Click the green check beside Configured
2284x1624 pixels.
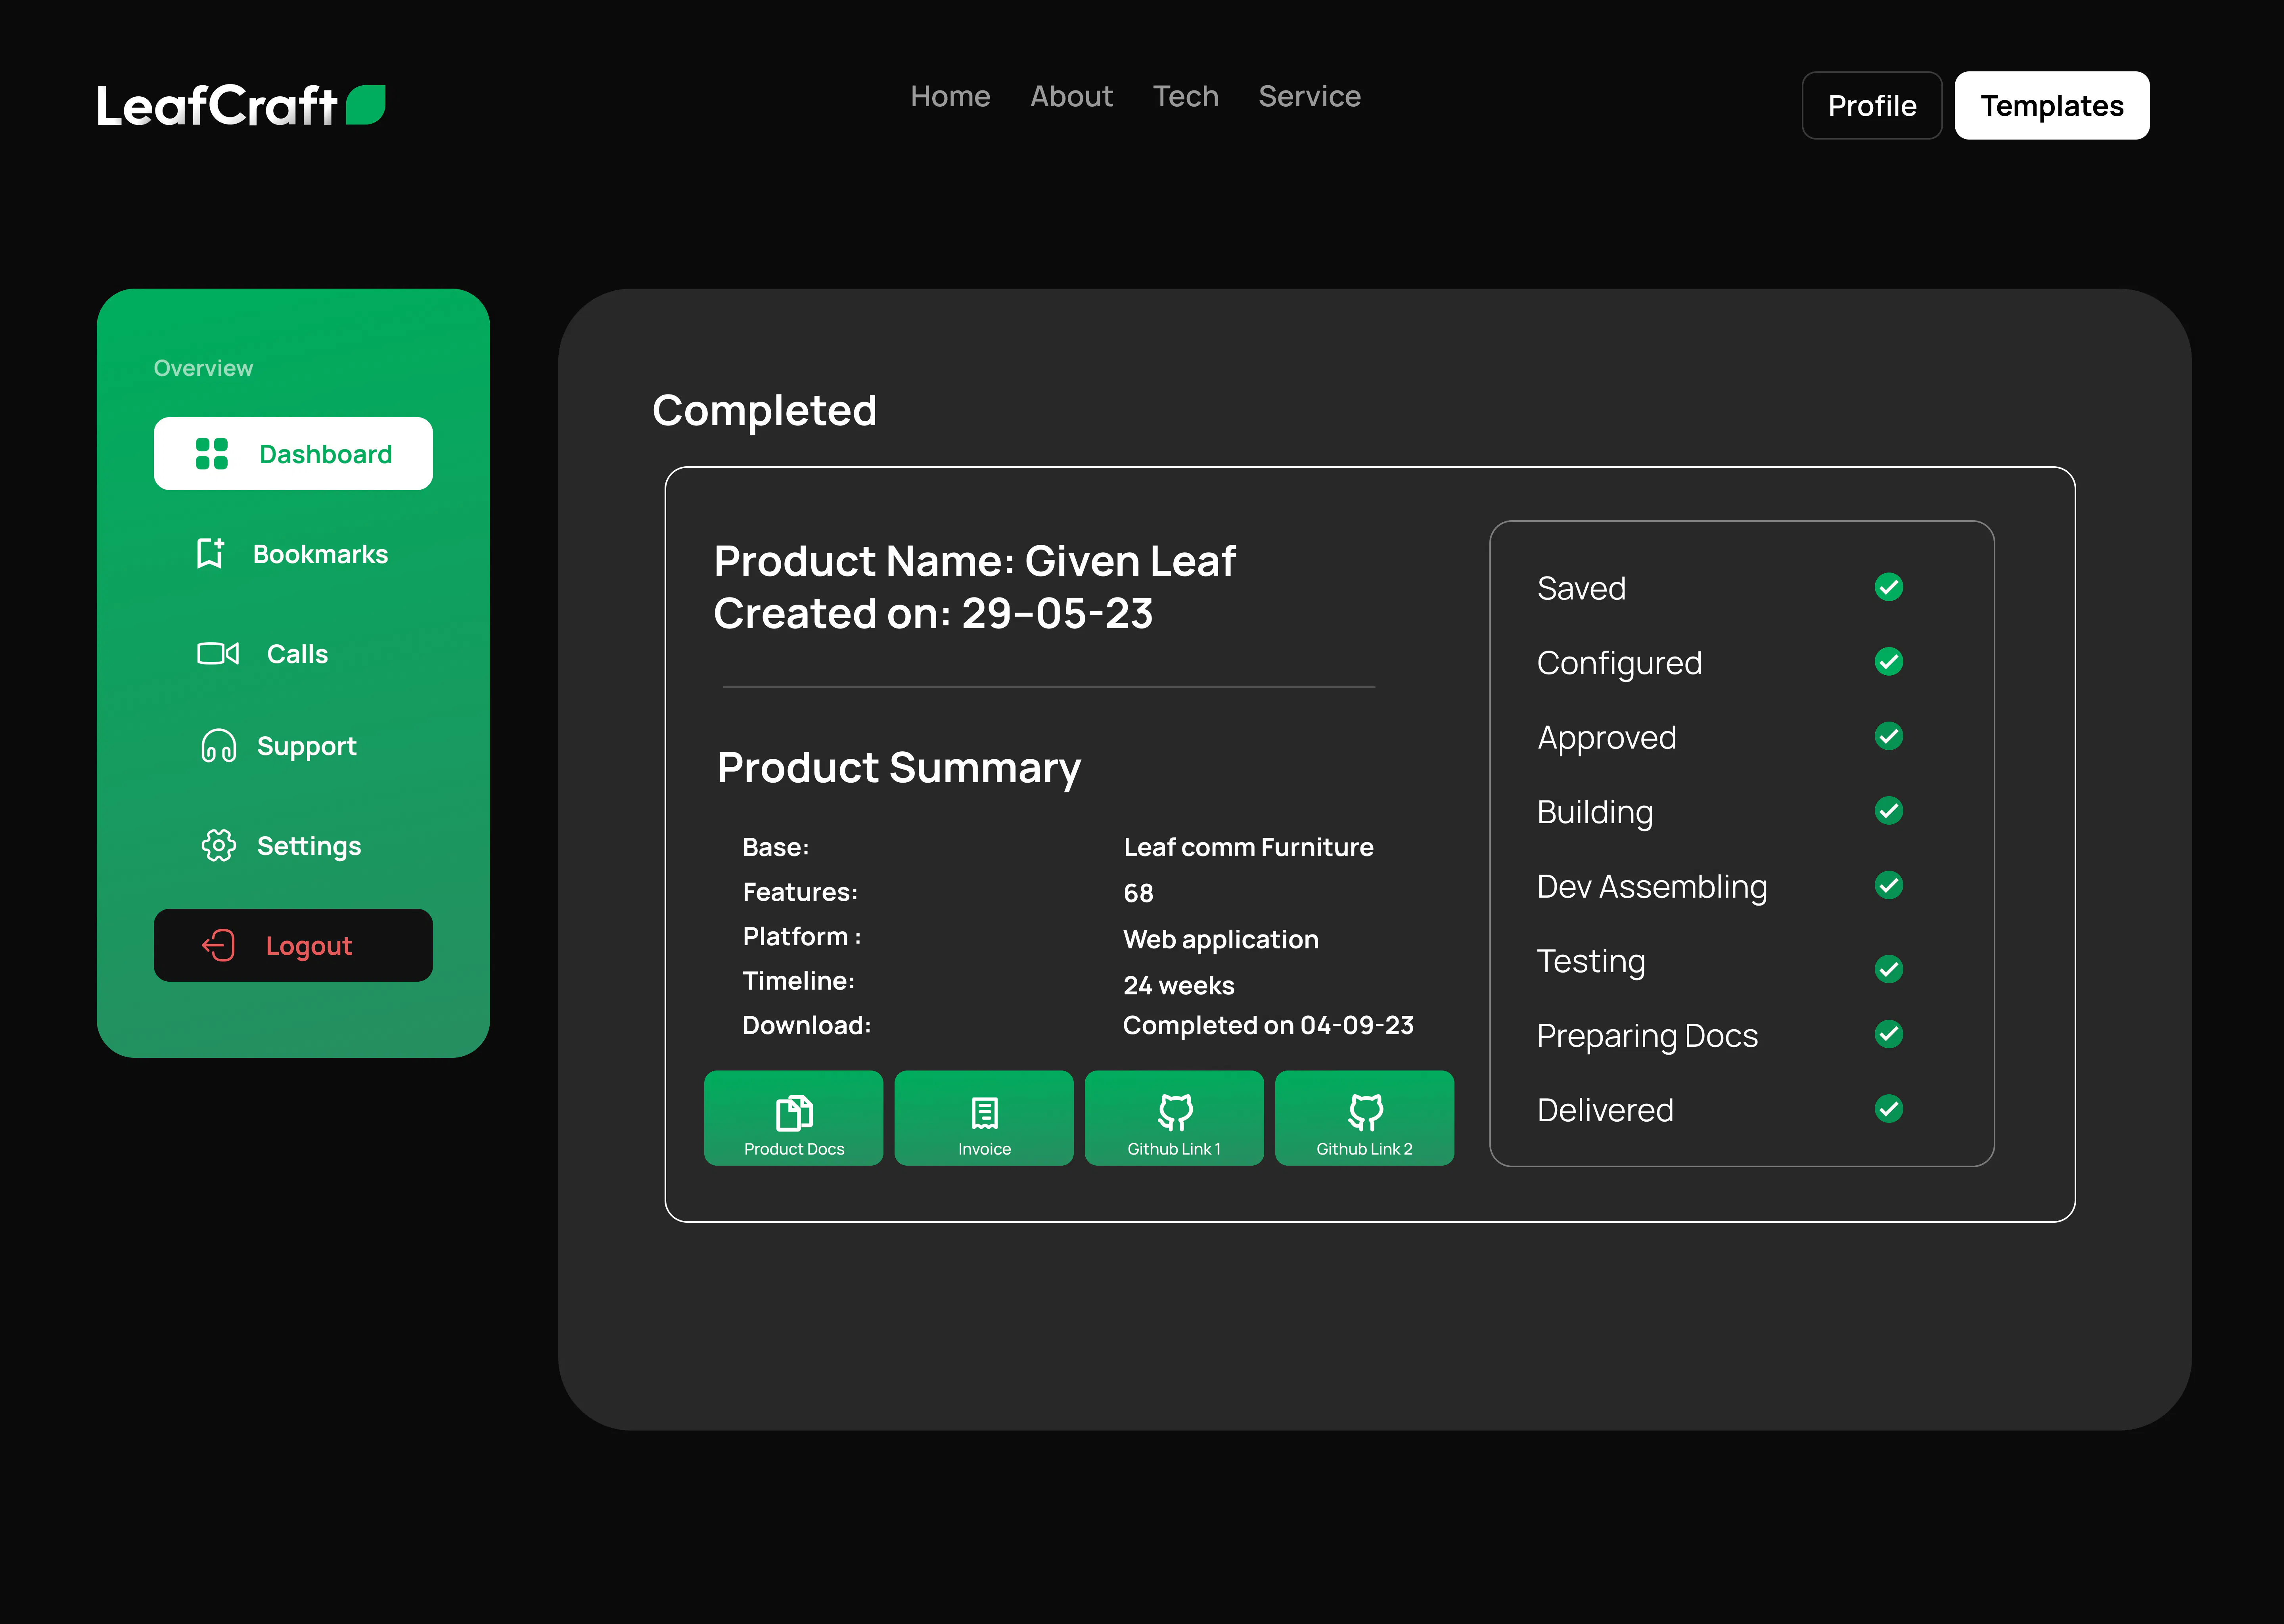point(1889,661)
